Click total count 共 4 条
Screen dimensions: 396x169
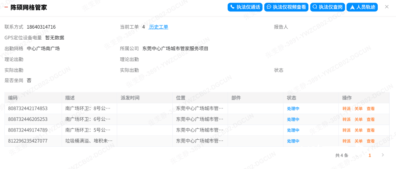click(342, 155)
